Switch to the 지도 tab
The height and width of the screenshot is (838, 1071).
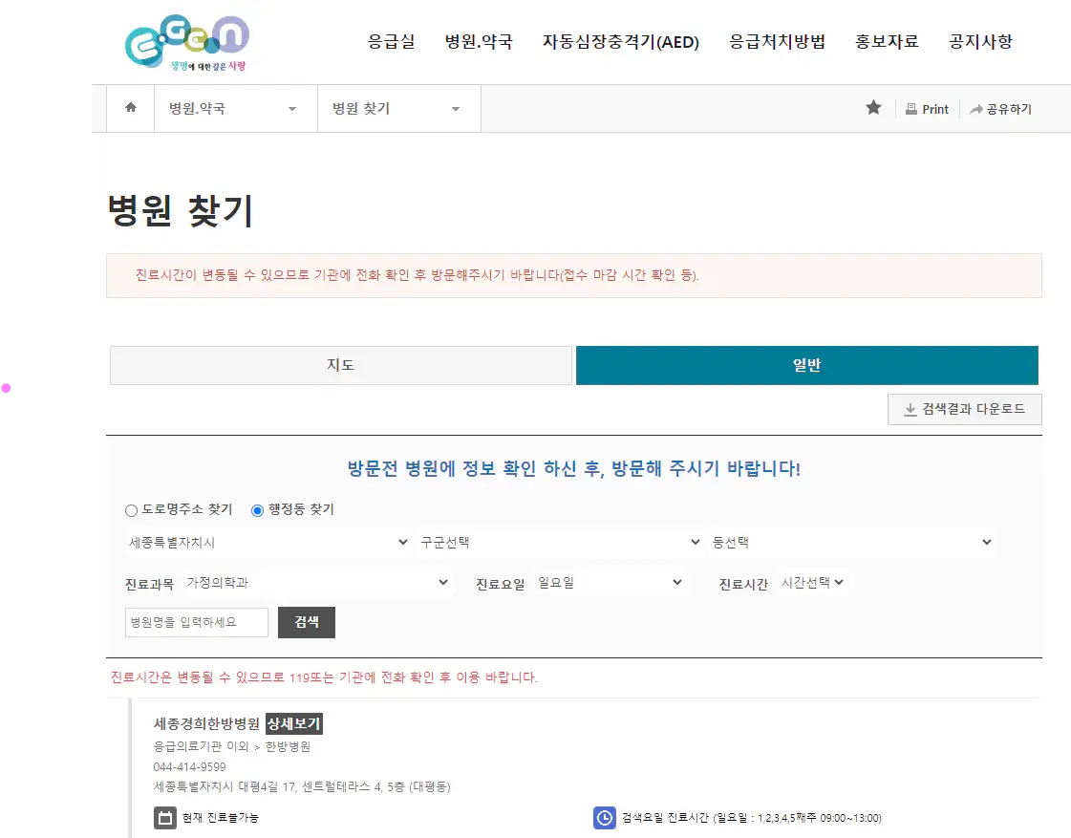[341, 364]
